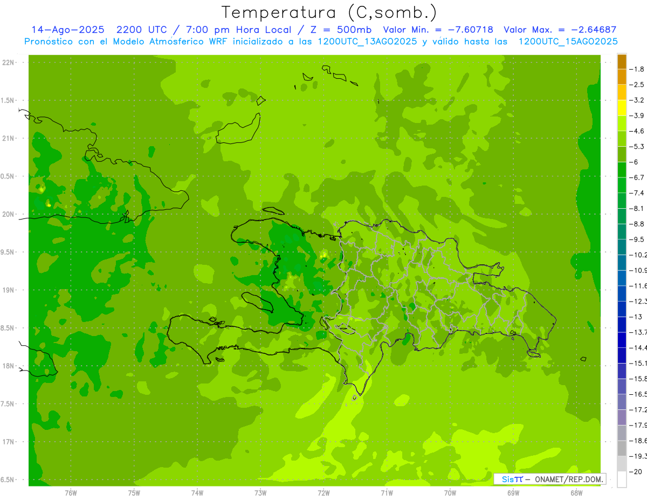Screen dimensions: 647x500
Task: Click the -8.1 colorbar value
Action: point(636,209)
